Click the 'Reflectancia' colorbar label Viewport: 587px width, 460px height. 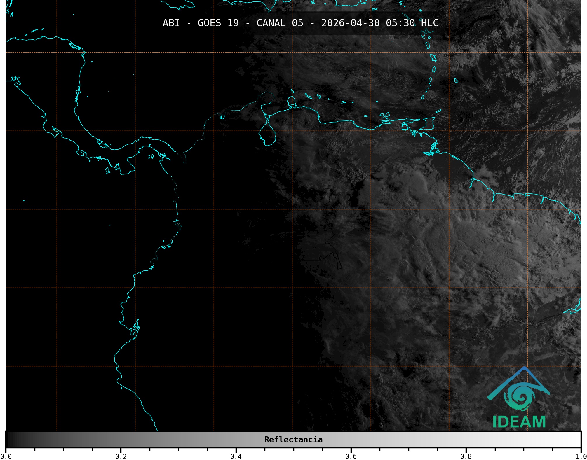pyautogui.click(x=293, y=440)
